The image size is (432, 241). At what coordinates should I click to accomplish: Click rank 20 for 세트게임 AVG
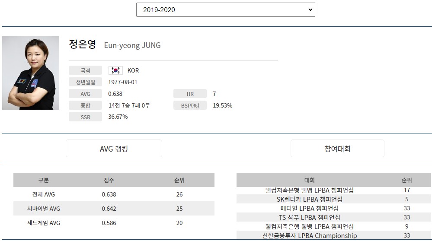pyautogui.click(x=179, y=223)
